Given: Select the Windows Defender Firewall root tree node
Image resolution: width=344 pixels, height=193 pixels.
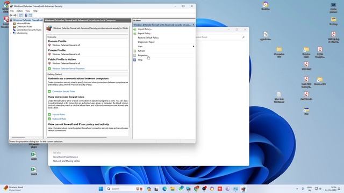Looking at the screenshot, I should [x=26, y=20].
